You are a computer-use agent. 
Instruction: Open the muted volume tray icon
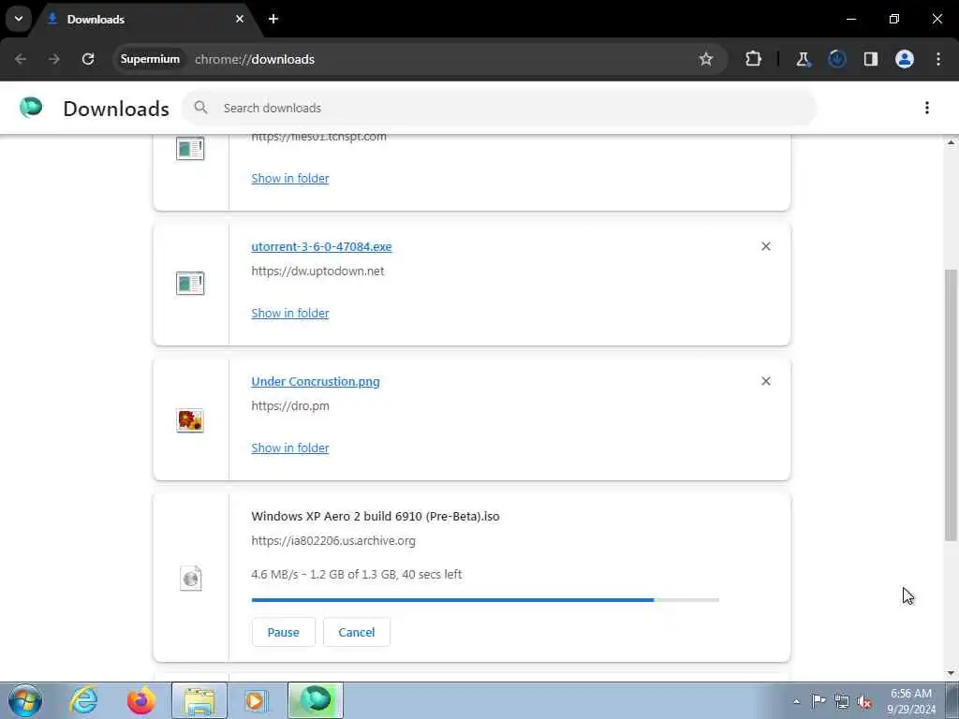pyautogui.click(x=864, y=702)
